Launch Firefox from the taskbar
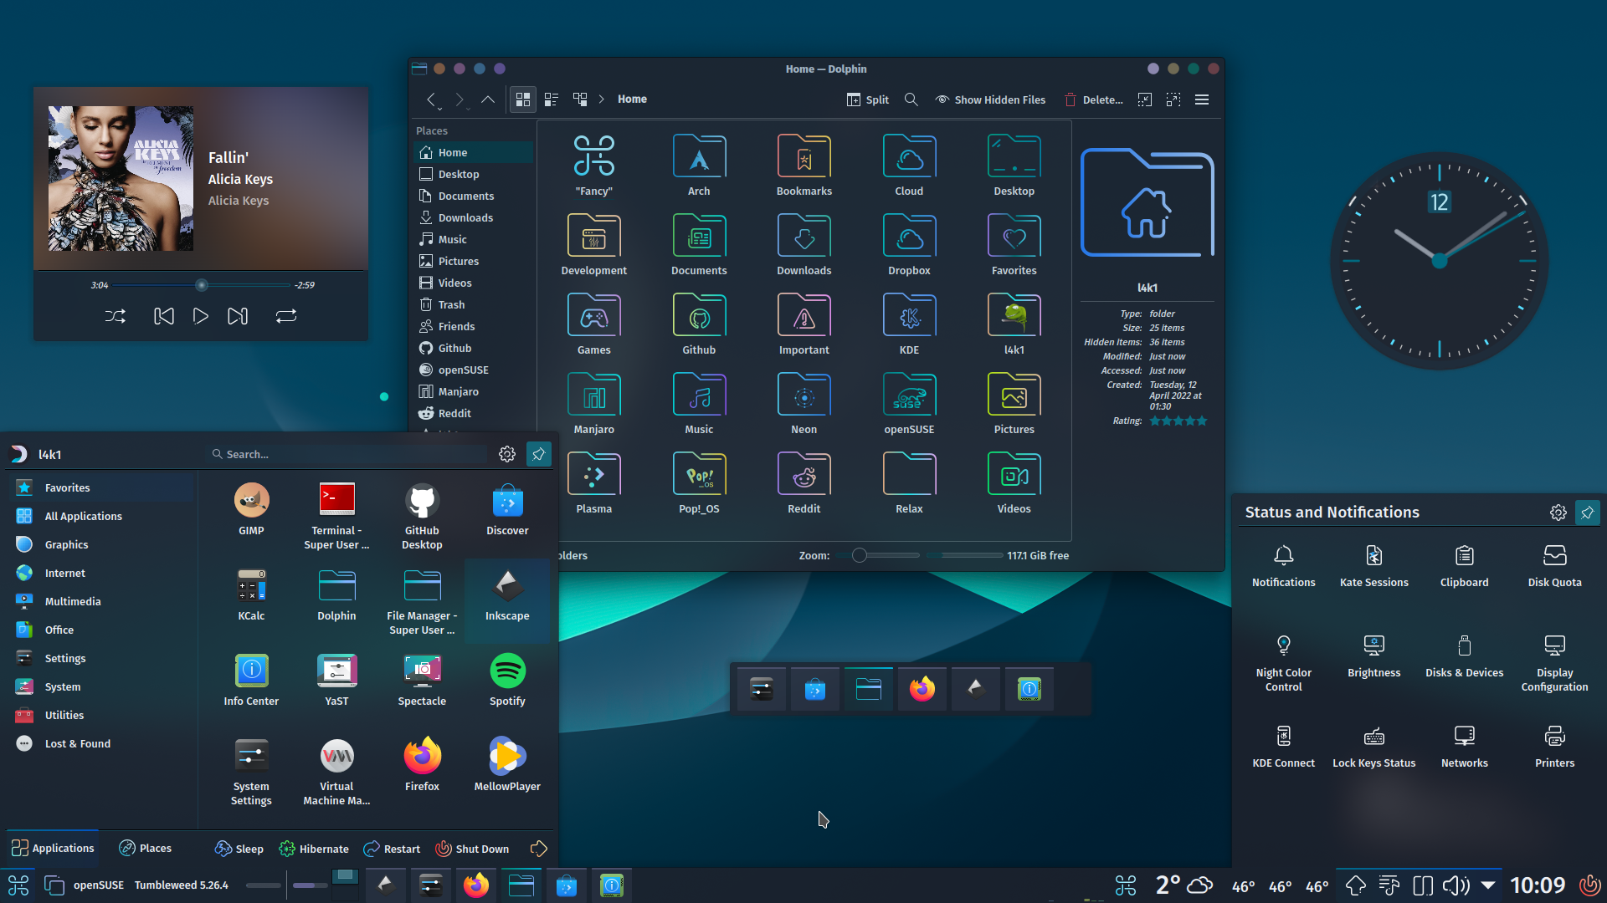The width and height of the screenshot is (1607, 903). [x=476, y=885]
